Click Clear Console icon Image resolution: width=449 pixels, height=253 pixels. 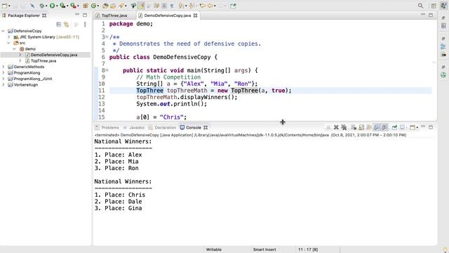(354, 127)
